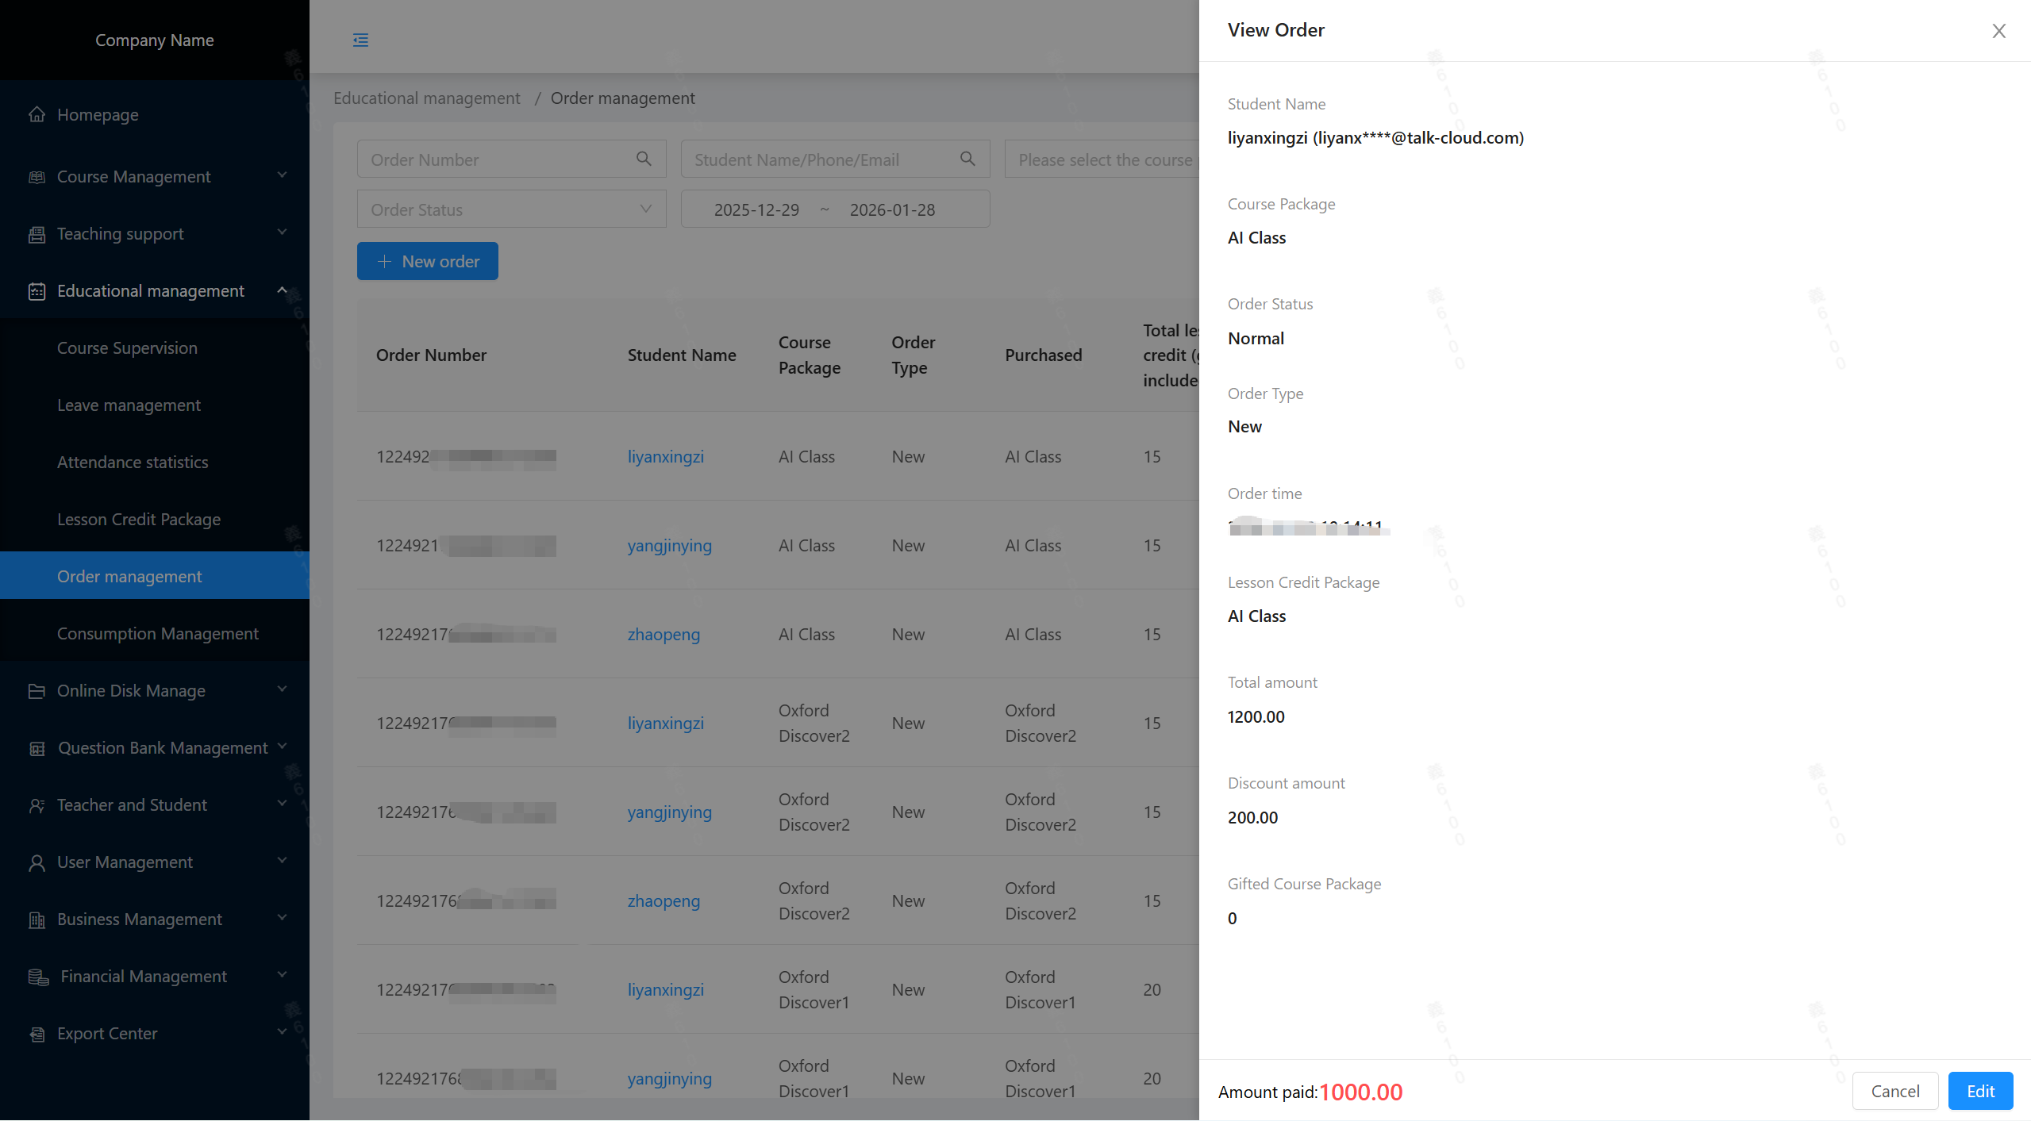Viewport: 2031px width, 1121px height.
Task: Expand the Business Management submenu
Action: pyautogui.click(x=282, y=918)
